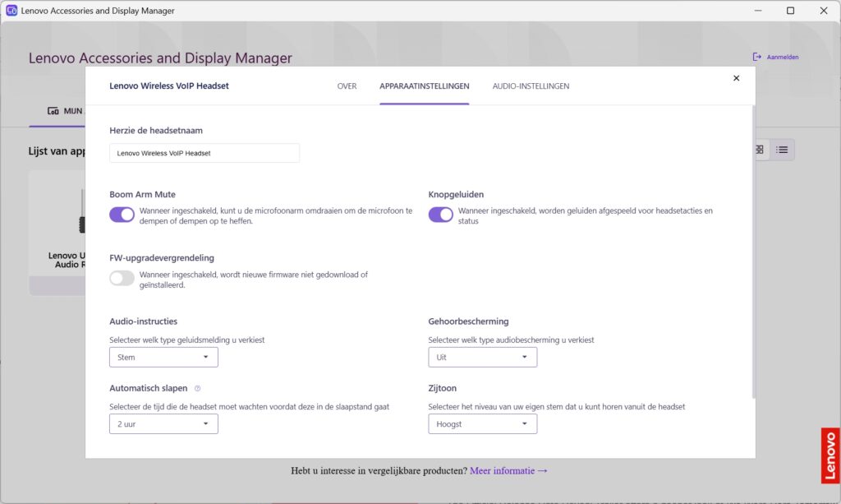
Task: Open the Automatisch slapen 2 uur dropdown
Action: (x=163, y=424)
